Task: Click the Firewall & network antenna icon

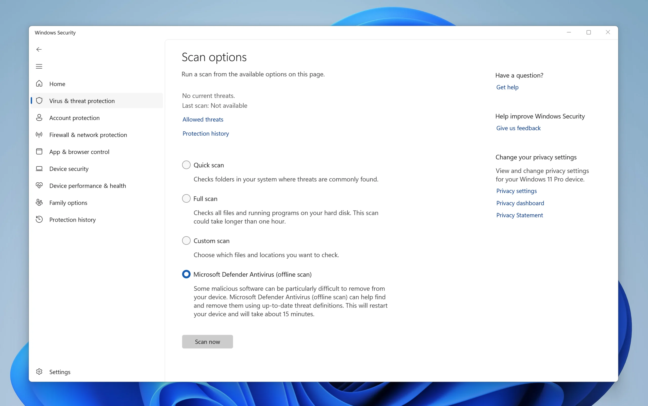Action: pos(39,134)
